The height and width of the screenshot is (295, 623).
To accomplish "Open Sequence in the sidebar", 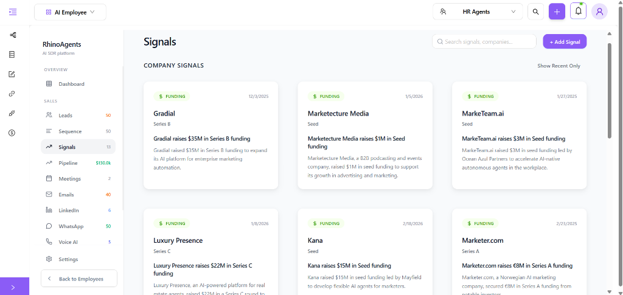I will coord(78,131).
